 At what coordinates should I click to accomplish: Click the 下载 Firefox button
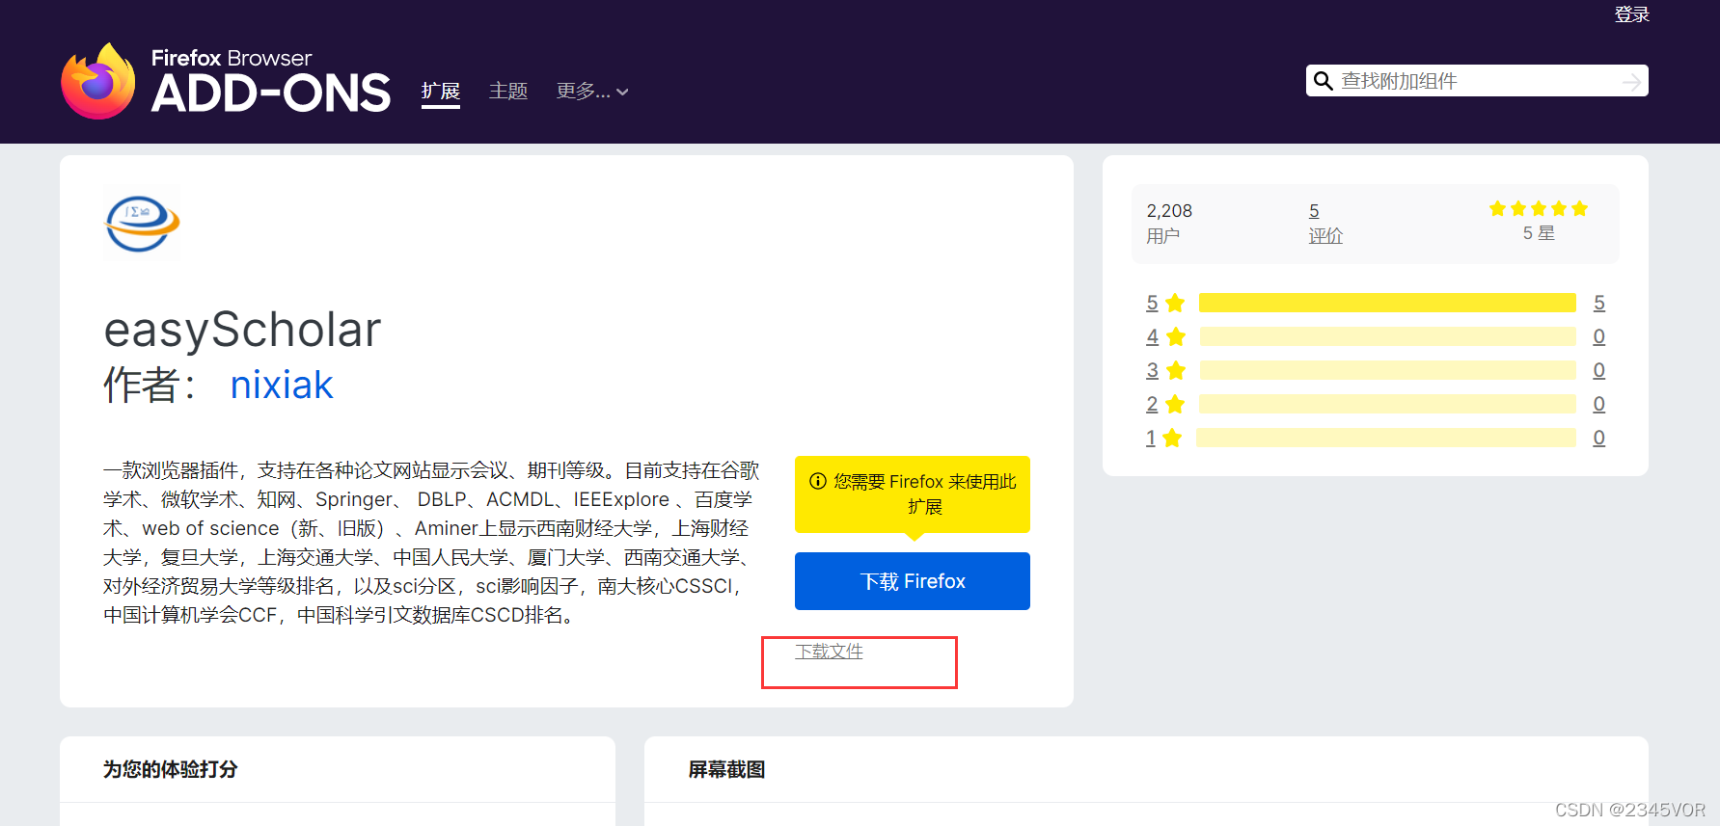(x=913, y=581)
